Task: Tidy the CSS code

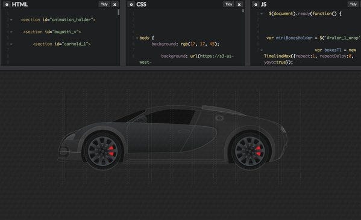Action: point(228,4)
